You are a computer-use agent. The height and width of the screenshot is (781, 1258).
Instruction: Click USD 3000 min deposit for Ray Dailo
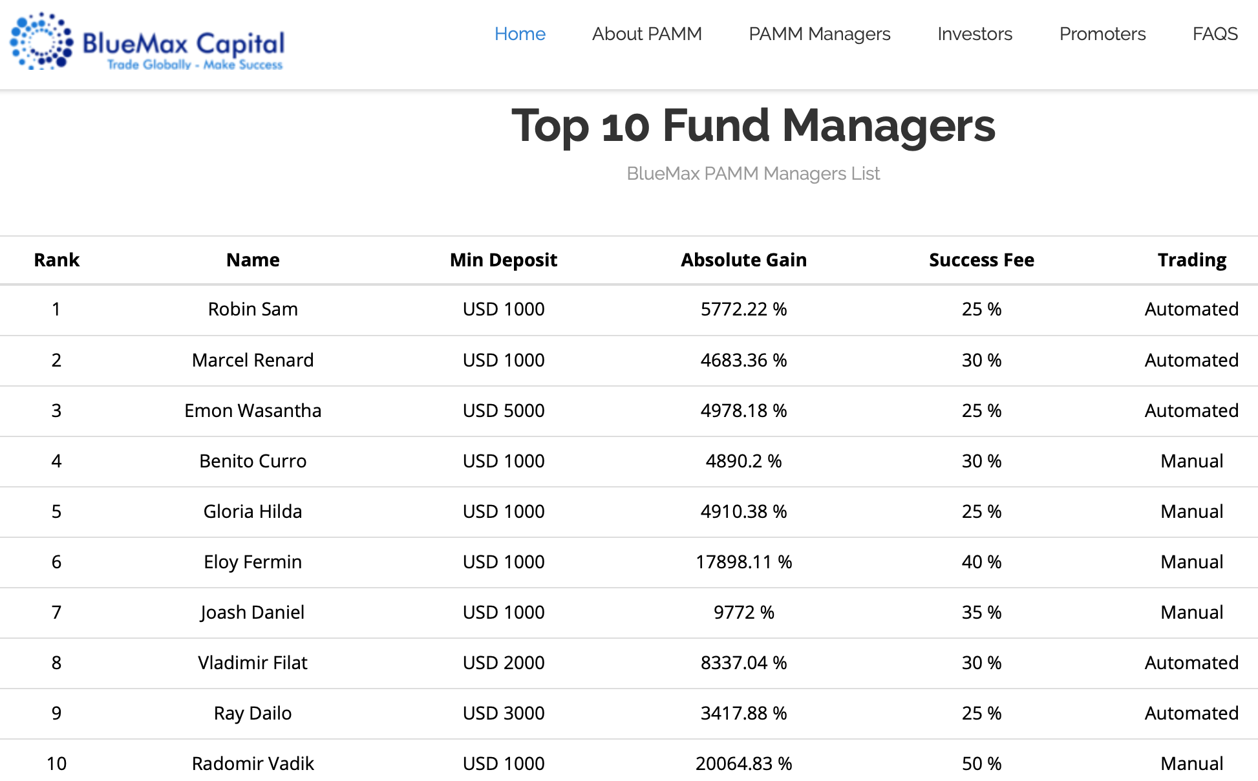504,713
